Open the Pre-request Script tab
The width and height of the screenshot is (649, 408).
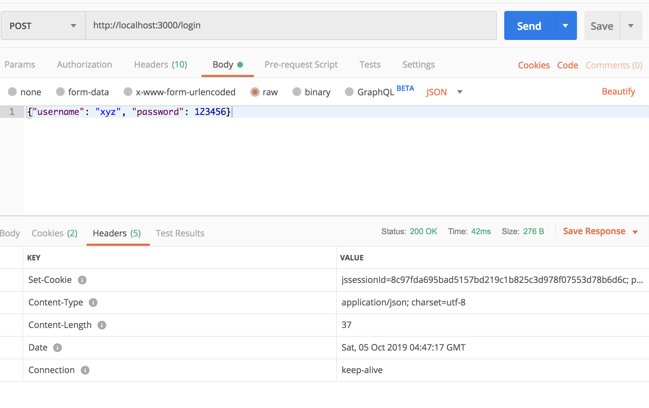[301, 65]
